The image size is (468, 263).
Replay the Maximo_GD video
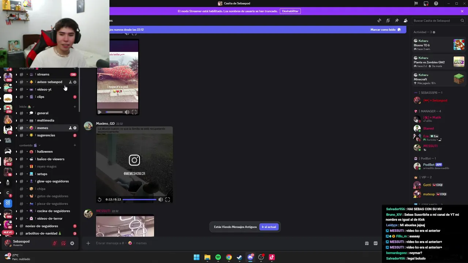[x=99, y=199]
